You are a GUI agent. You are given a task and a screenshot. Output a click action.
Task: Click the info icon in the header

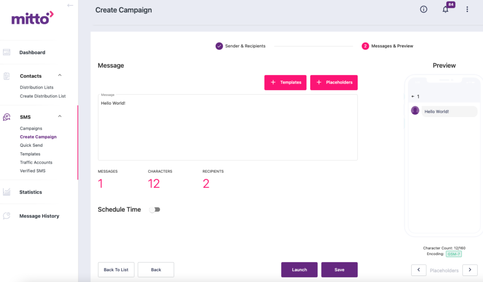[x=423, y=9]
